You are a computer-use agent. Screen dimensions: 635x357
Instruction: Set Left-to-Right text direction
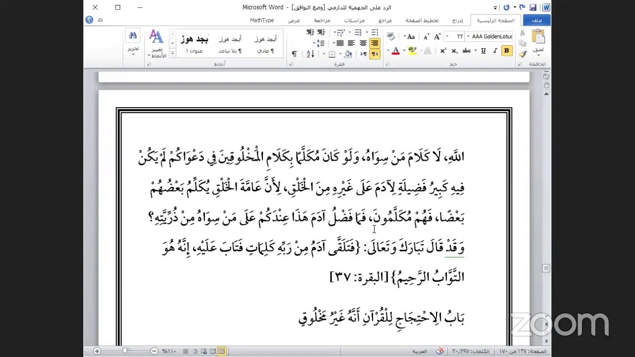coord(364,54)
